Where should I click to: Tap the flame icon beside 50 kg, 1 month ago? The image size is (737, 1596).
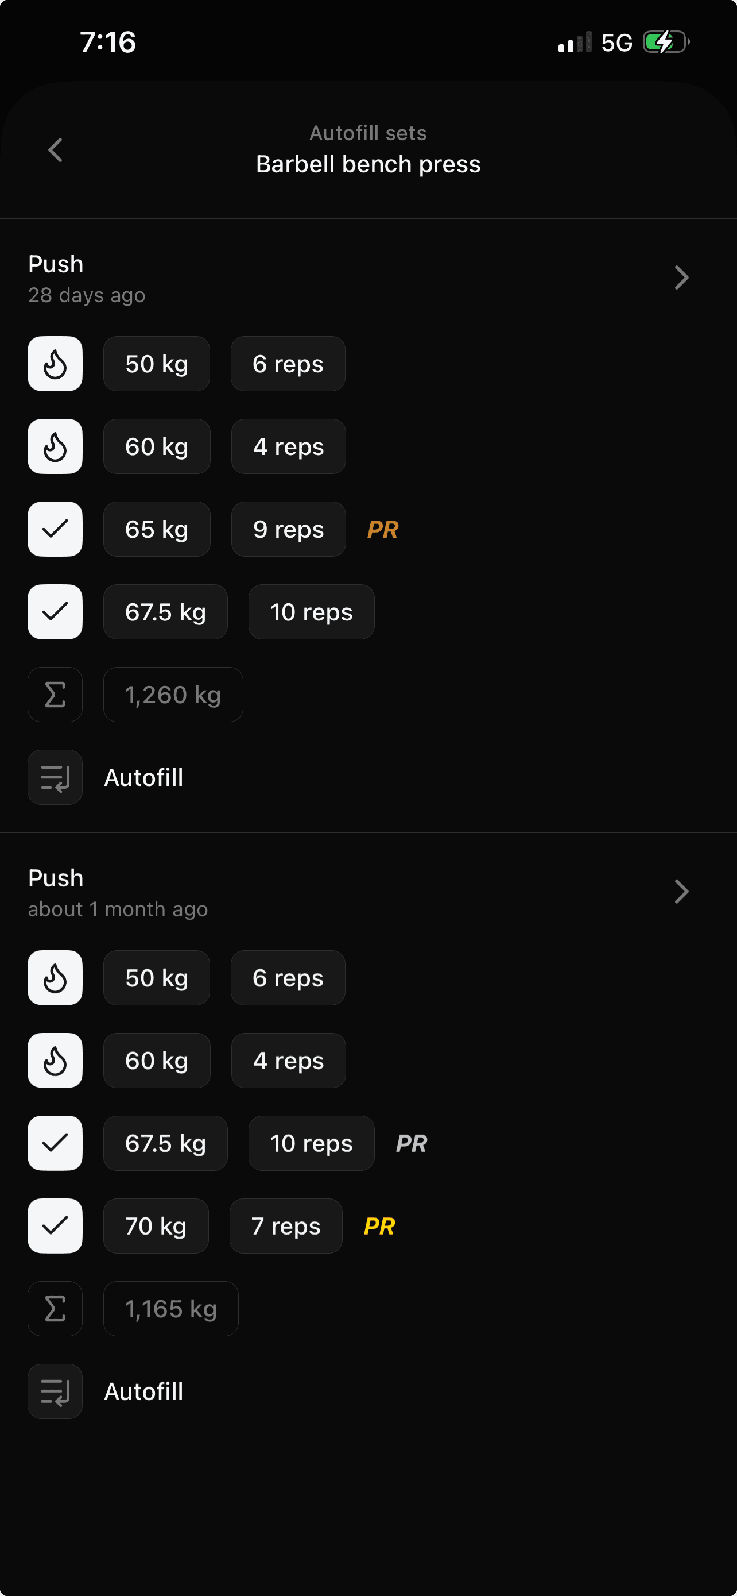(55, 978)
